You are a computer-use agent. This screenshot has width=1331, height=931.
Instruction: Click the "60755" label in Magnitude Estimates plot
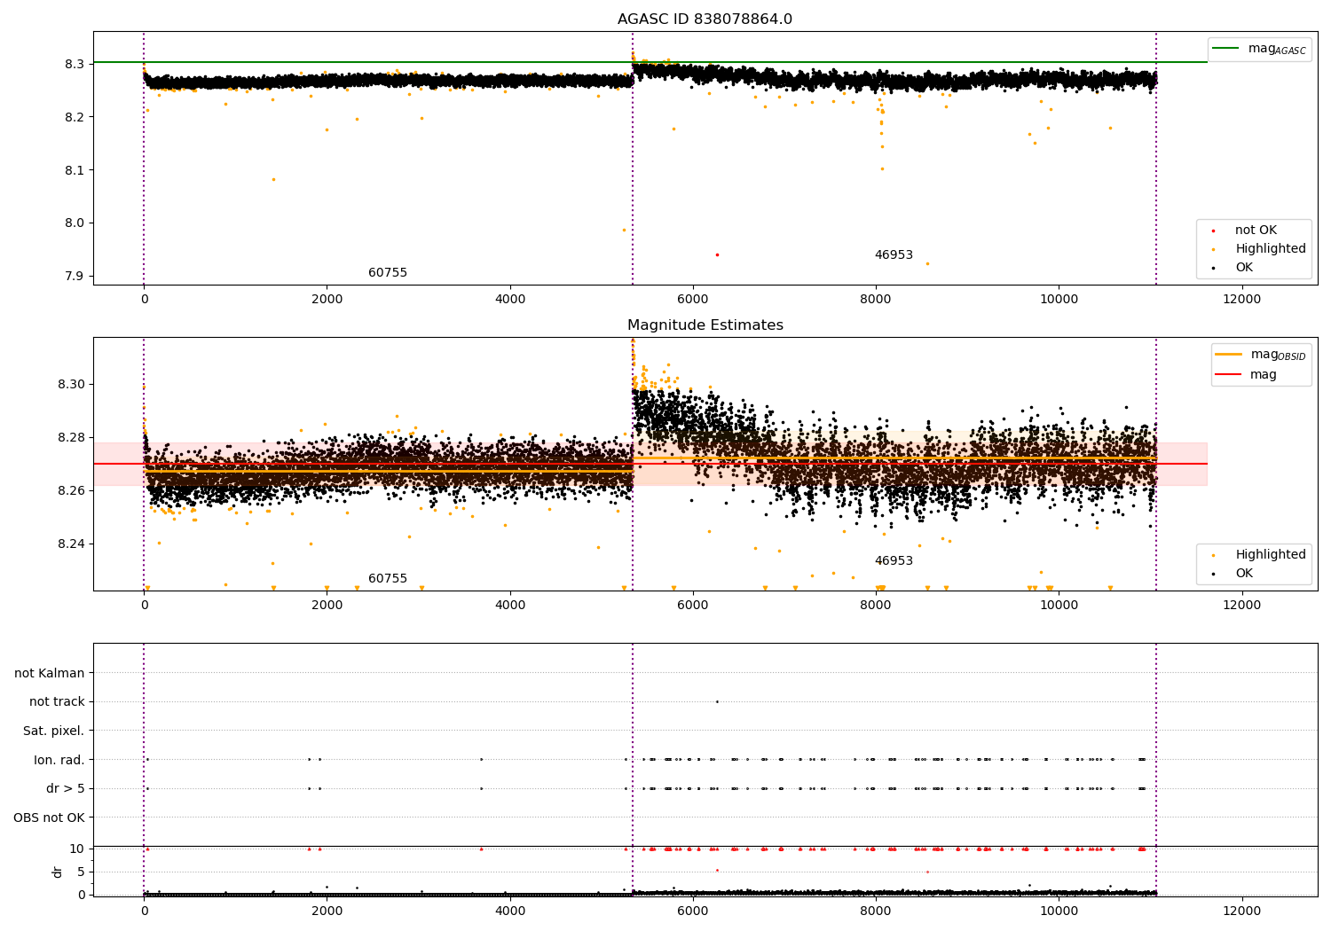coord(388,579)
